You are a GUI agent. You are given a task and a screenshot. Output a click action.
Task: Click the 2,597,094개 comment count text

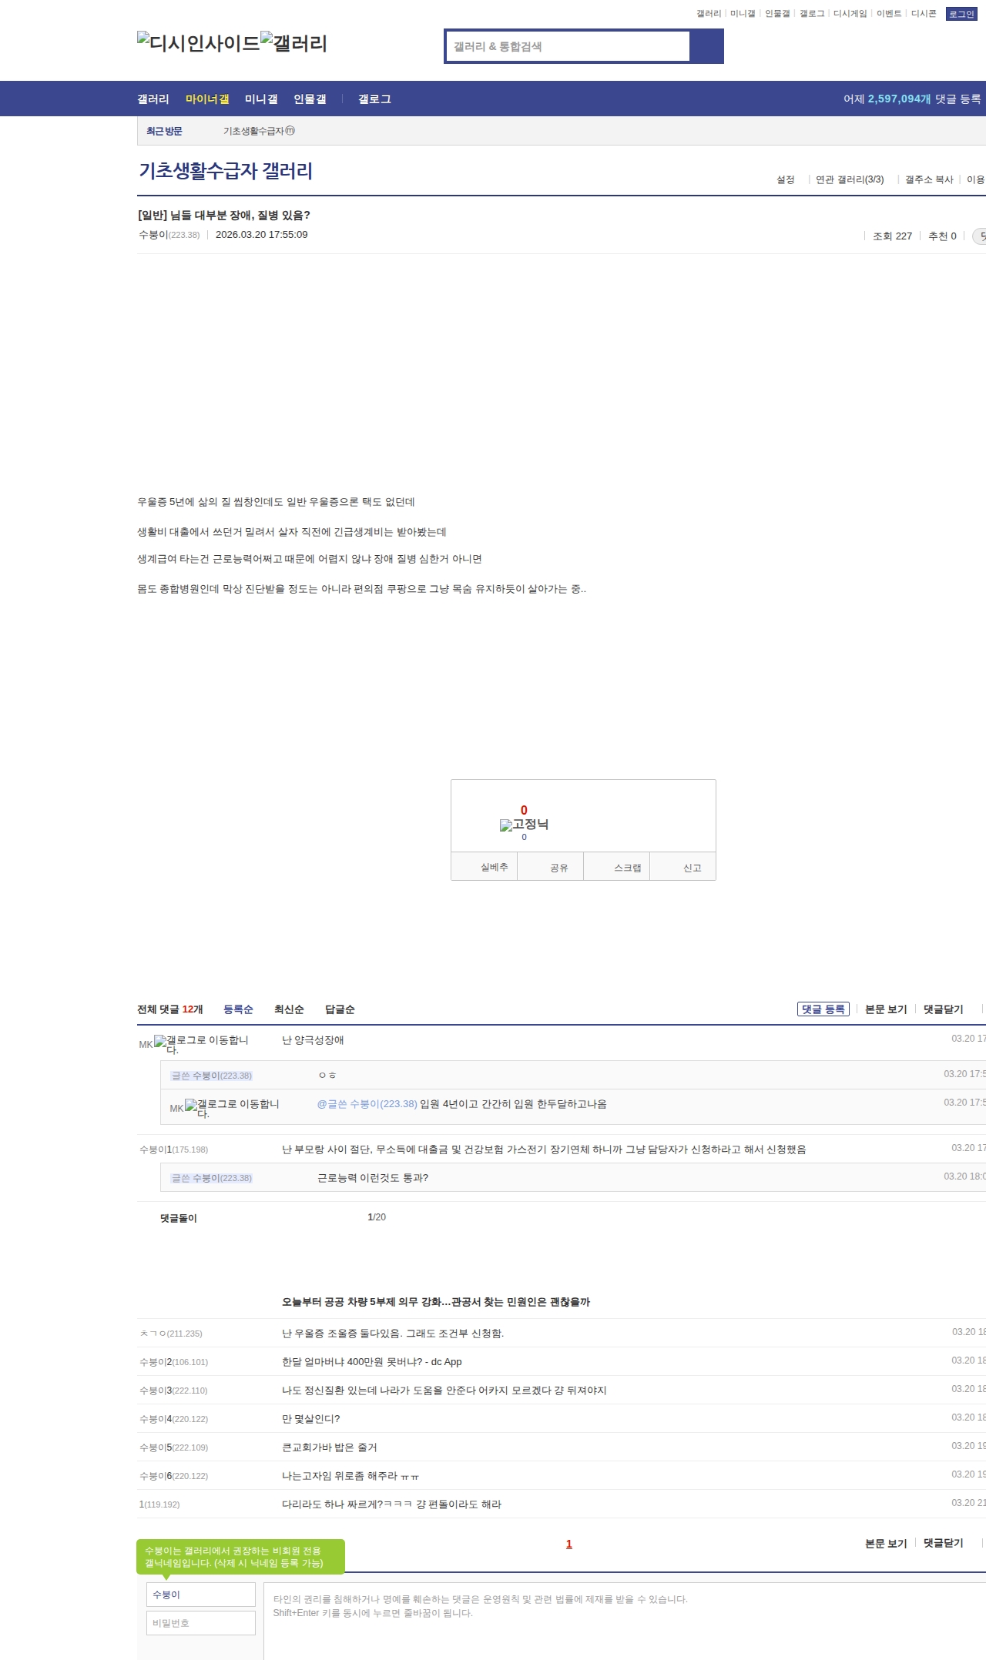coord(900,99)
